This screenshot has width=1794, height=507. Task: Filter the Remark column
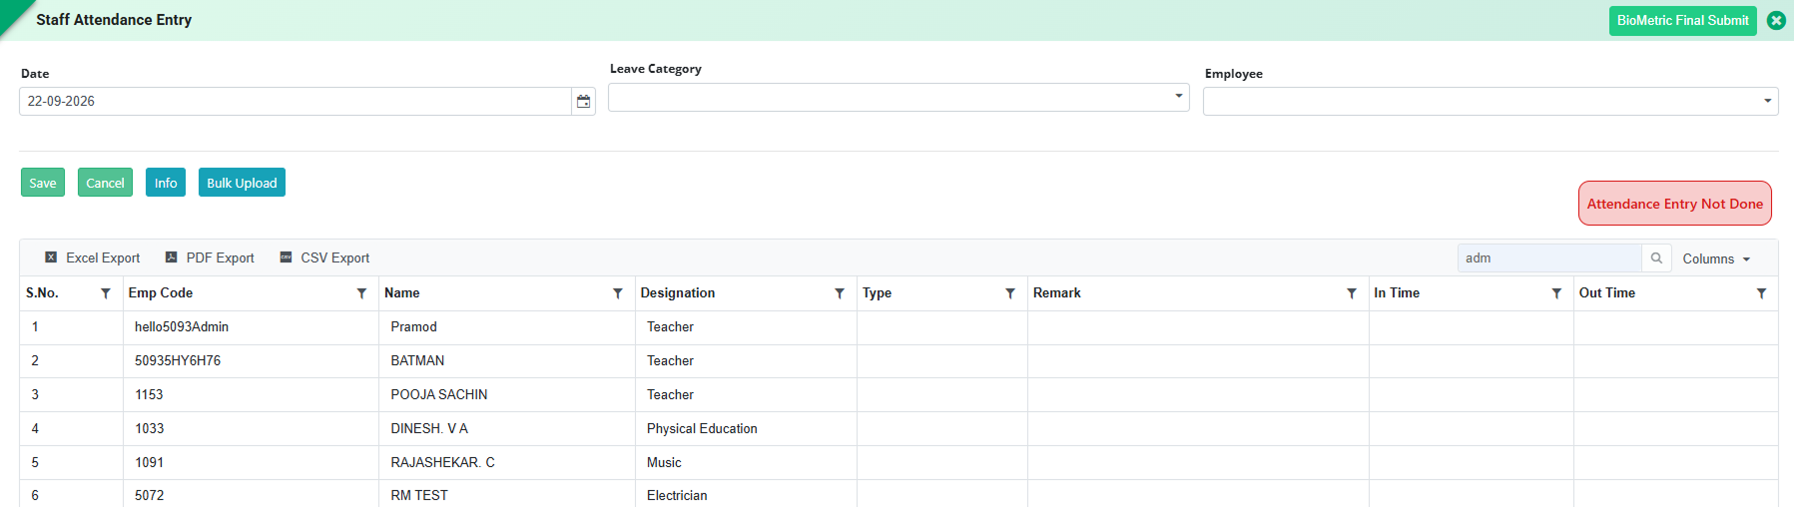click(1352, 293)
